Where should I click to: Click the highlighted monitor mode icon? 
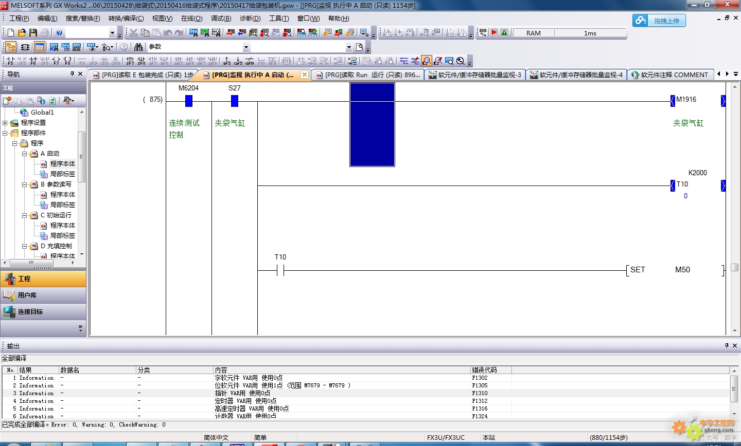coord(427,61)
